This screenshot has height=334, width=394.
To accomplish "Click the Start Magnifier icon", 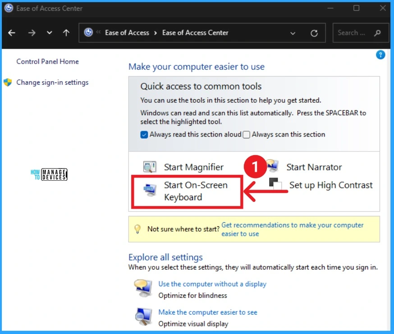I will pyautogui.click(x=150, y=167).
